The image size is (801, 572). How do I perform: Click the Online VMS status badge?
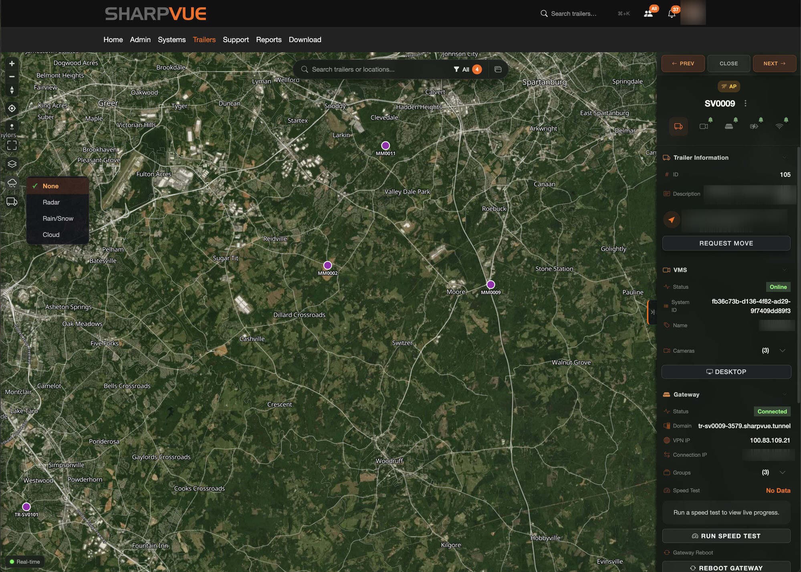coord(778,287)
